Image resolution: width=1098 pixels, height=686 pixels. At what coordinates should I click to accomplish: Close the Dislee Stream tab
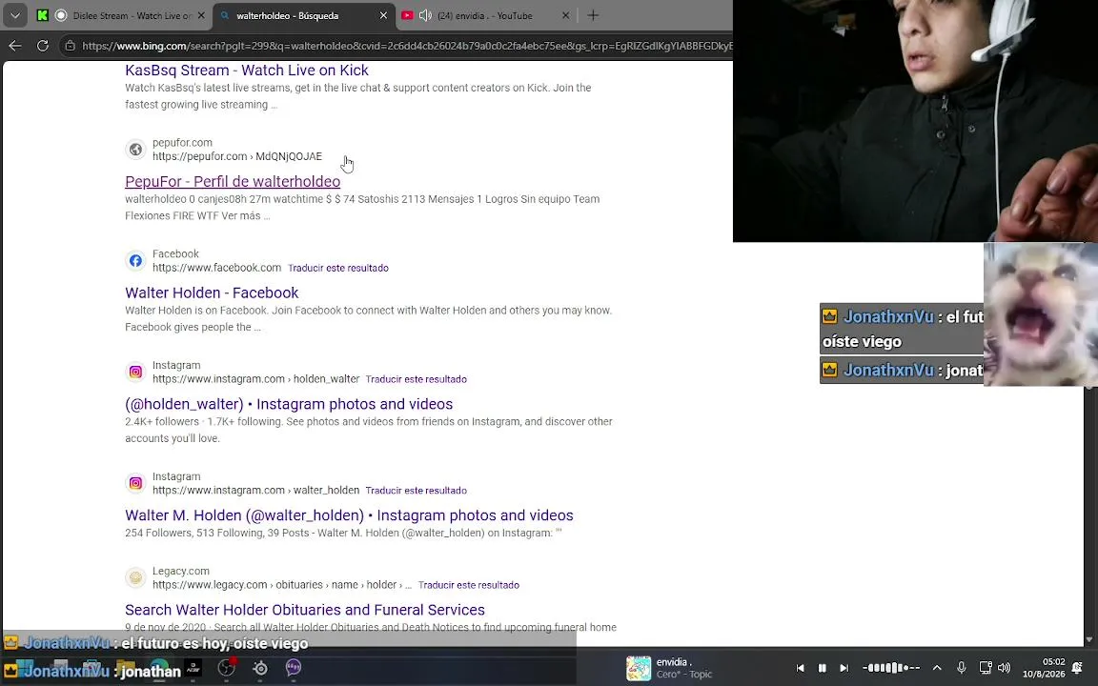(x=201, y=15)
